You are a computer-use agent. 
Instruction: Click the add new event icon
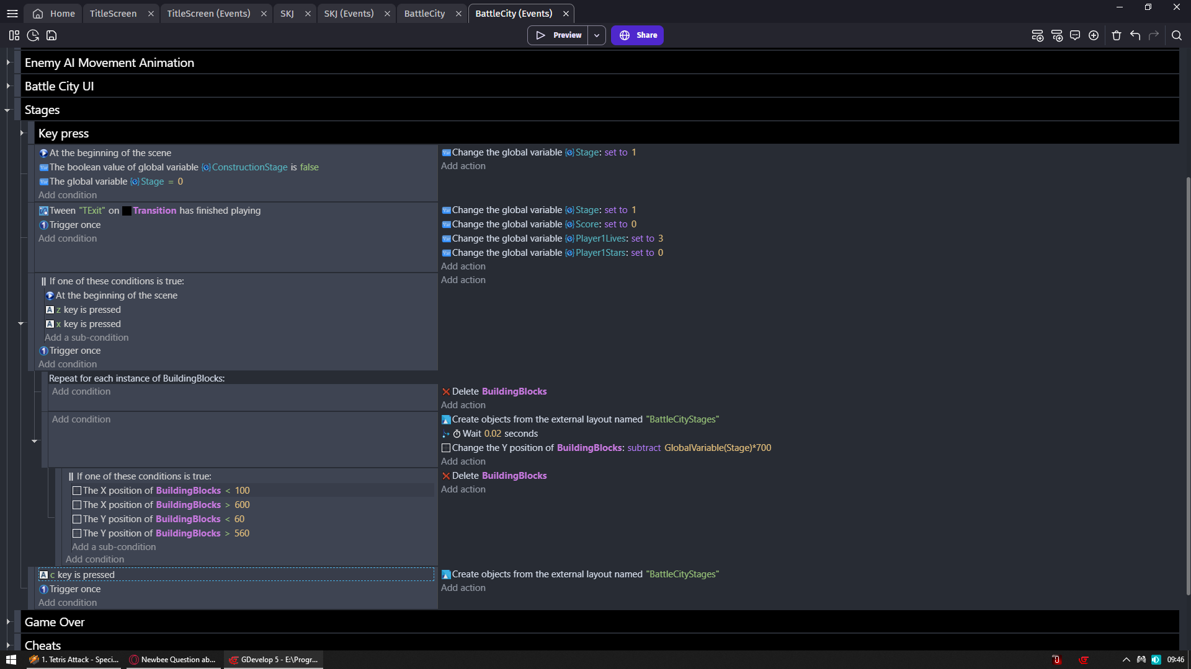coord(1037,35)
